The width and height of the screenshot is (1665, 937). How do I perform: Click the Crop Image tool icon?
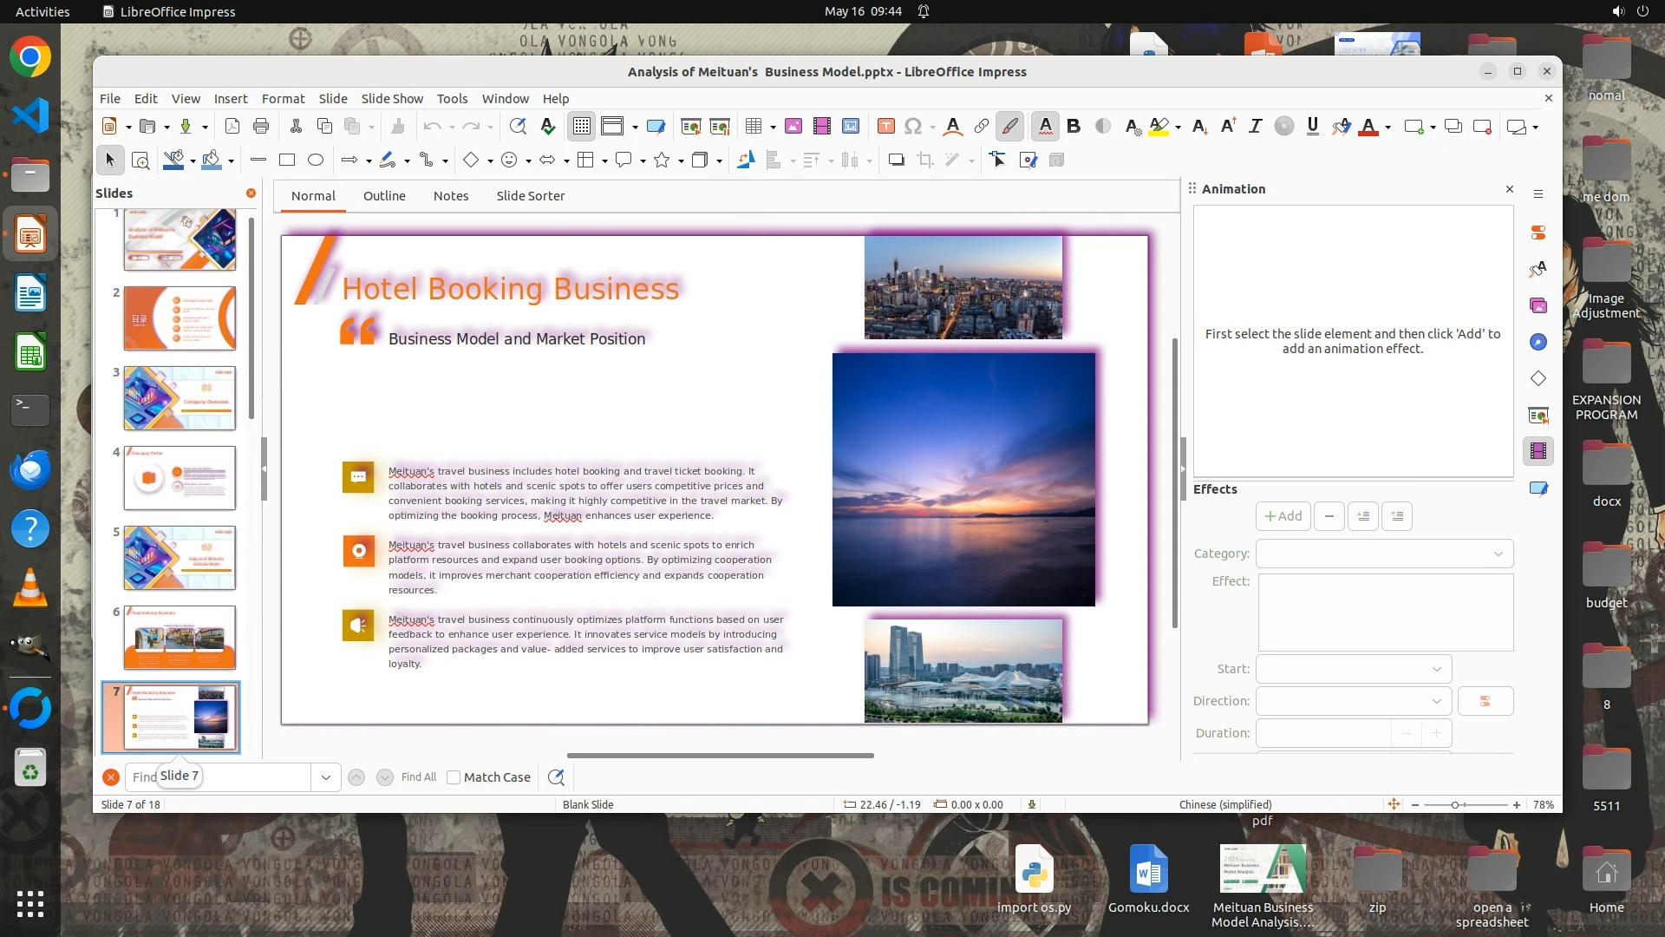925,161
